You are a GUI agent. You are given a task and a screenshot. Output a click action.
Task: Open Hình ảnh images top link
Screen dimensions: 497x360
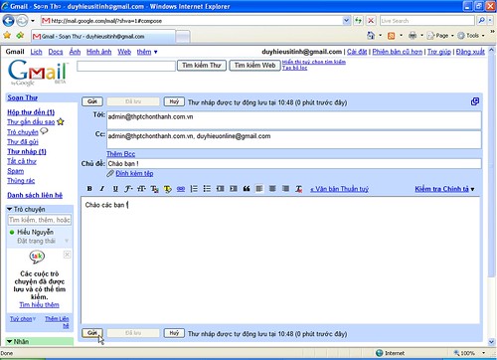[98, 52]
